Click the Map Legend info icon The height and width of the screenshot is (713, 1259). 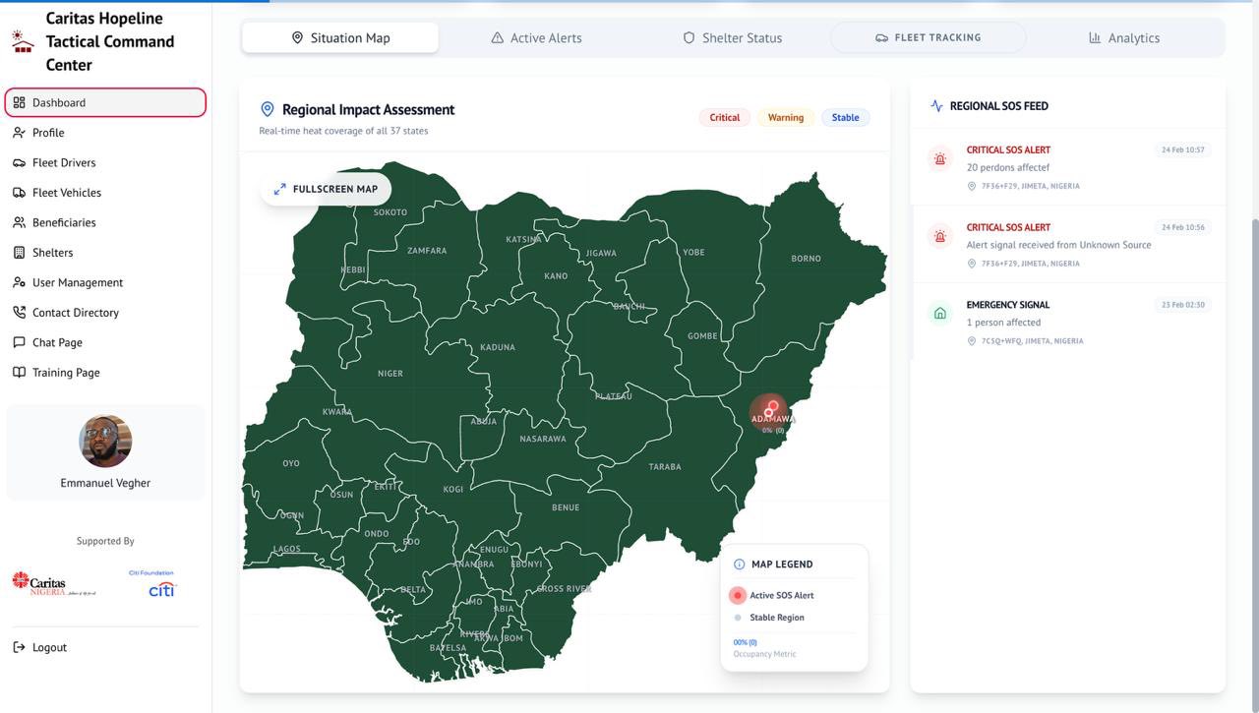point(739,564)
